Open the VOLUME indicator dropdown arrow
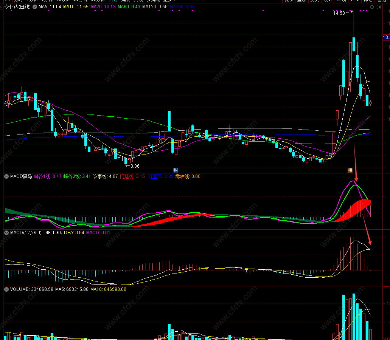This screenshot has height=340, width=390. coord(6,289)
